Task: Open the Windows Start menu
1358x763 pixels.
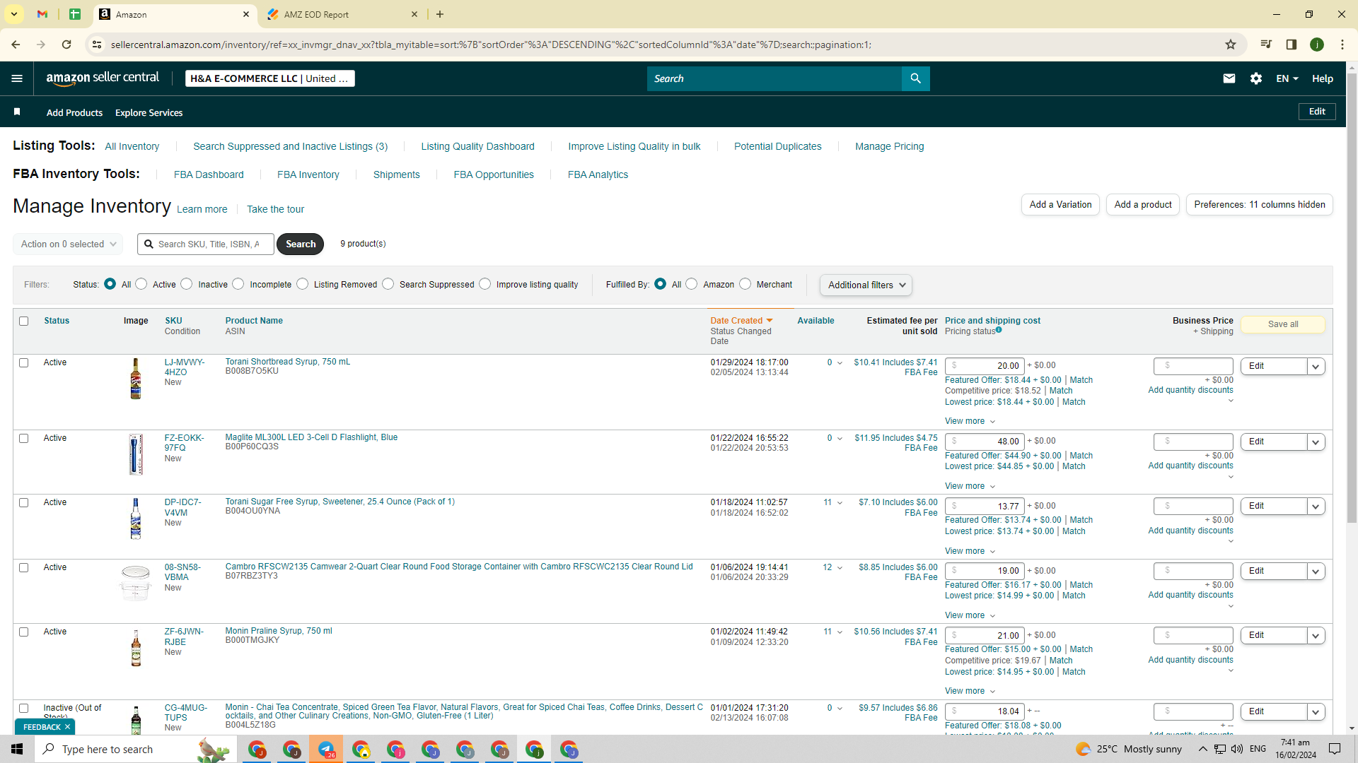Action: click(x=17, y=749)
